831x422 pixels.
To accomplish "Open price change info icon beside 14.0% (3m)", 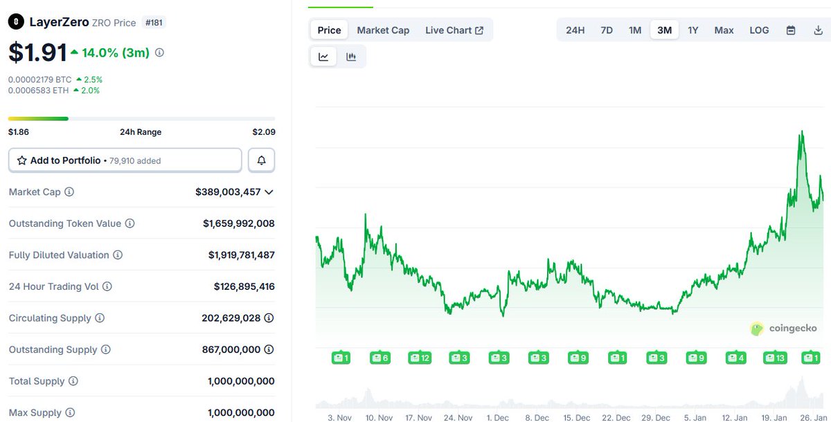I will click(160, 53).
